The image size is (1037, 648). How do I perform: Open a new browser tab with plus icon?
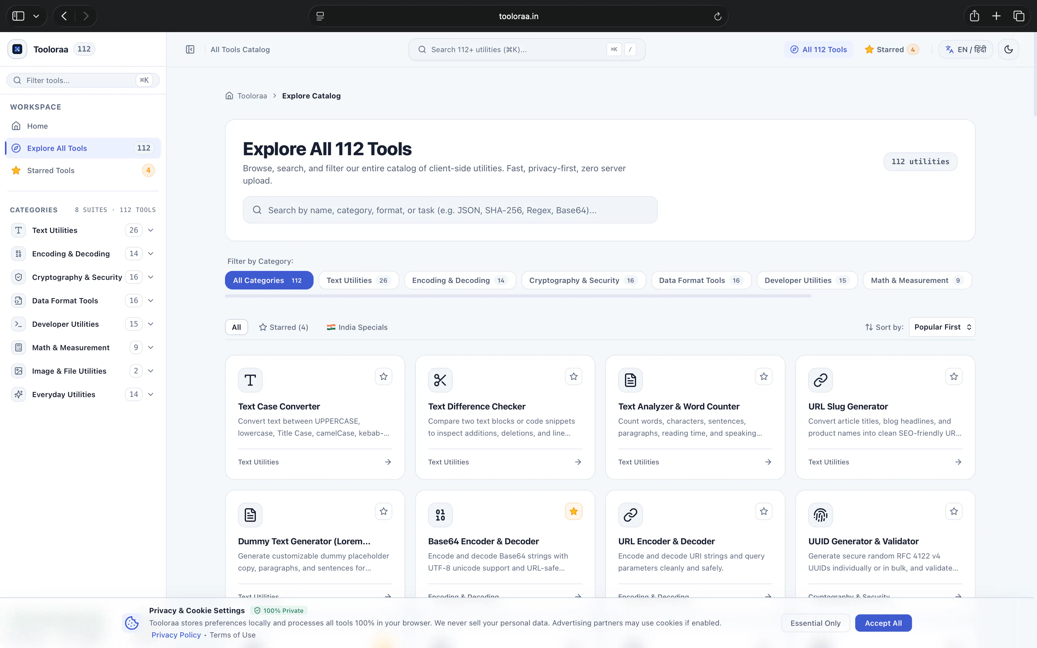(x=996, y=16)
